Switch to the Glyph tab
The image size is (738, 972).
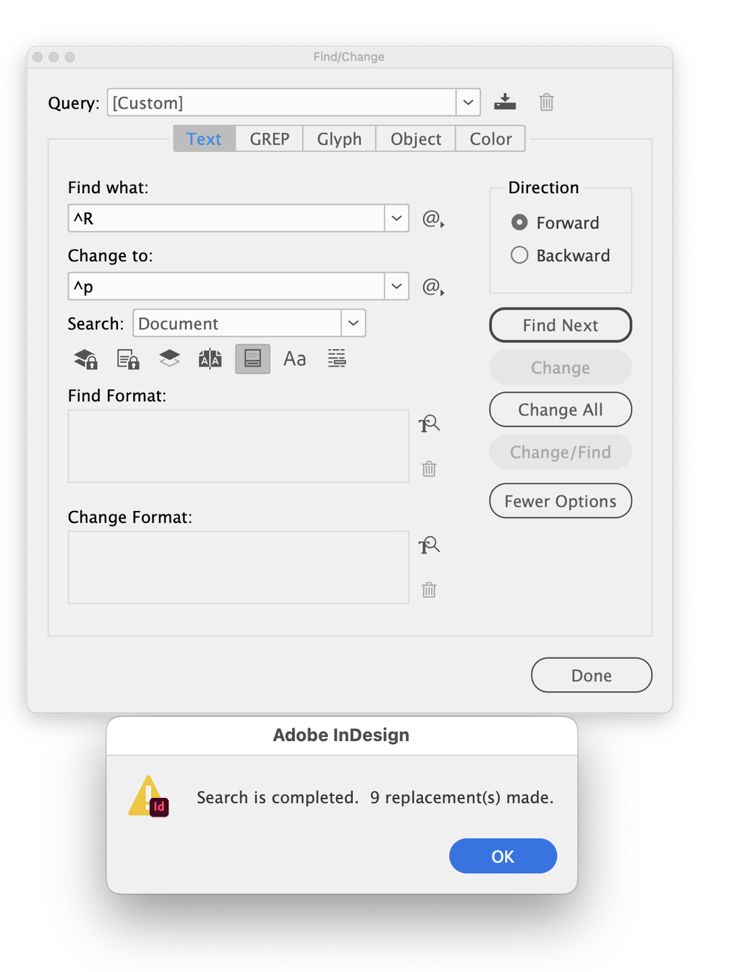(339, 138)
